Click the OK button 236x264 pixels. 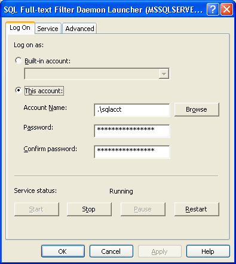[x=63, y=251]
